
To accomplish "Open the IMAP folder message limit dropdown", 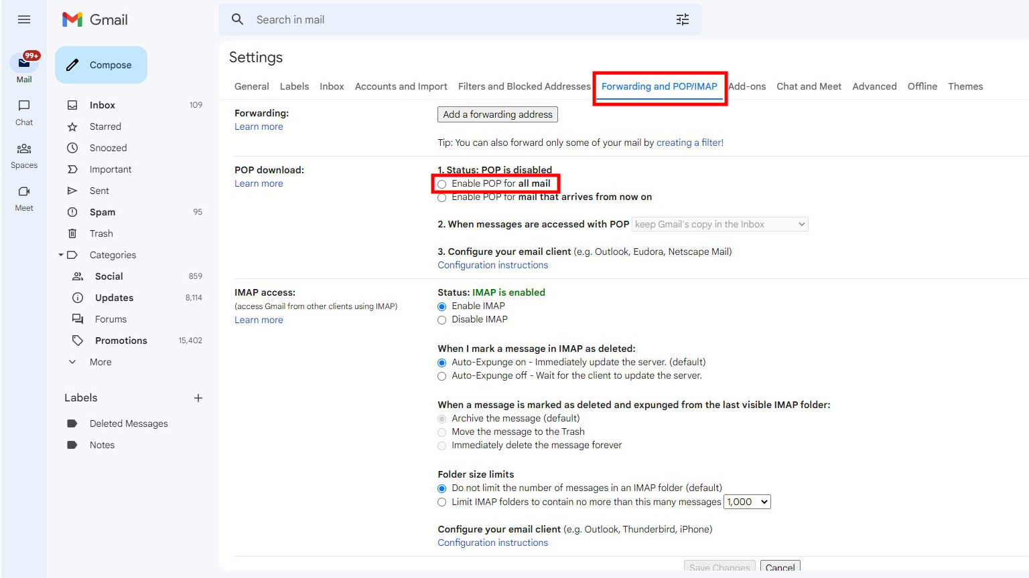I will coord(747,502).
